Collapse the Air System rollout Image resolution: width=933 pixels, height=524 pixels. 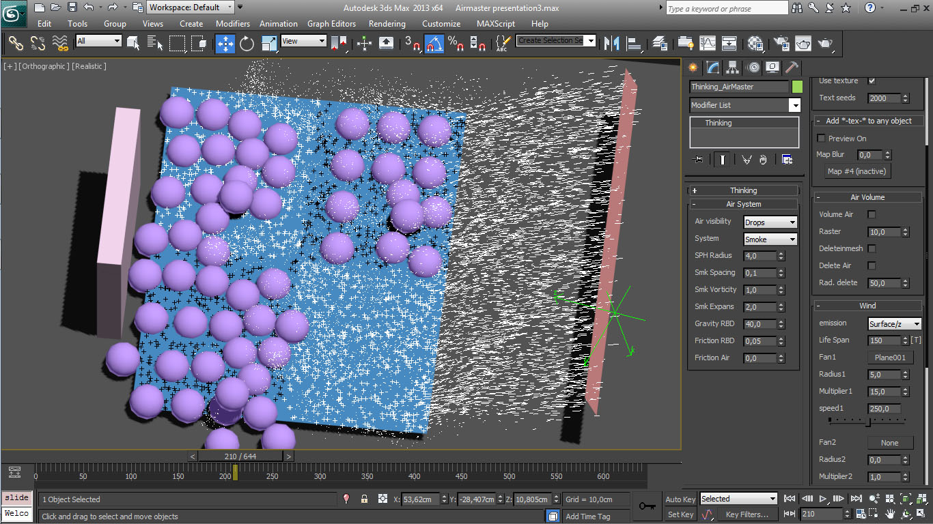(x=743, y=204)
